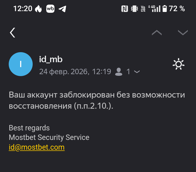This screenshot has height=172, width=196.
Task: Tap the WB notification icon
Action: (51, 9)
